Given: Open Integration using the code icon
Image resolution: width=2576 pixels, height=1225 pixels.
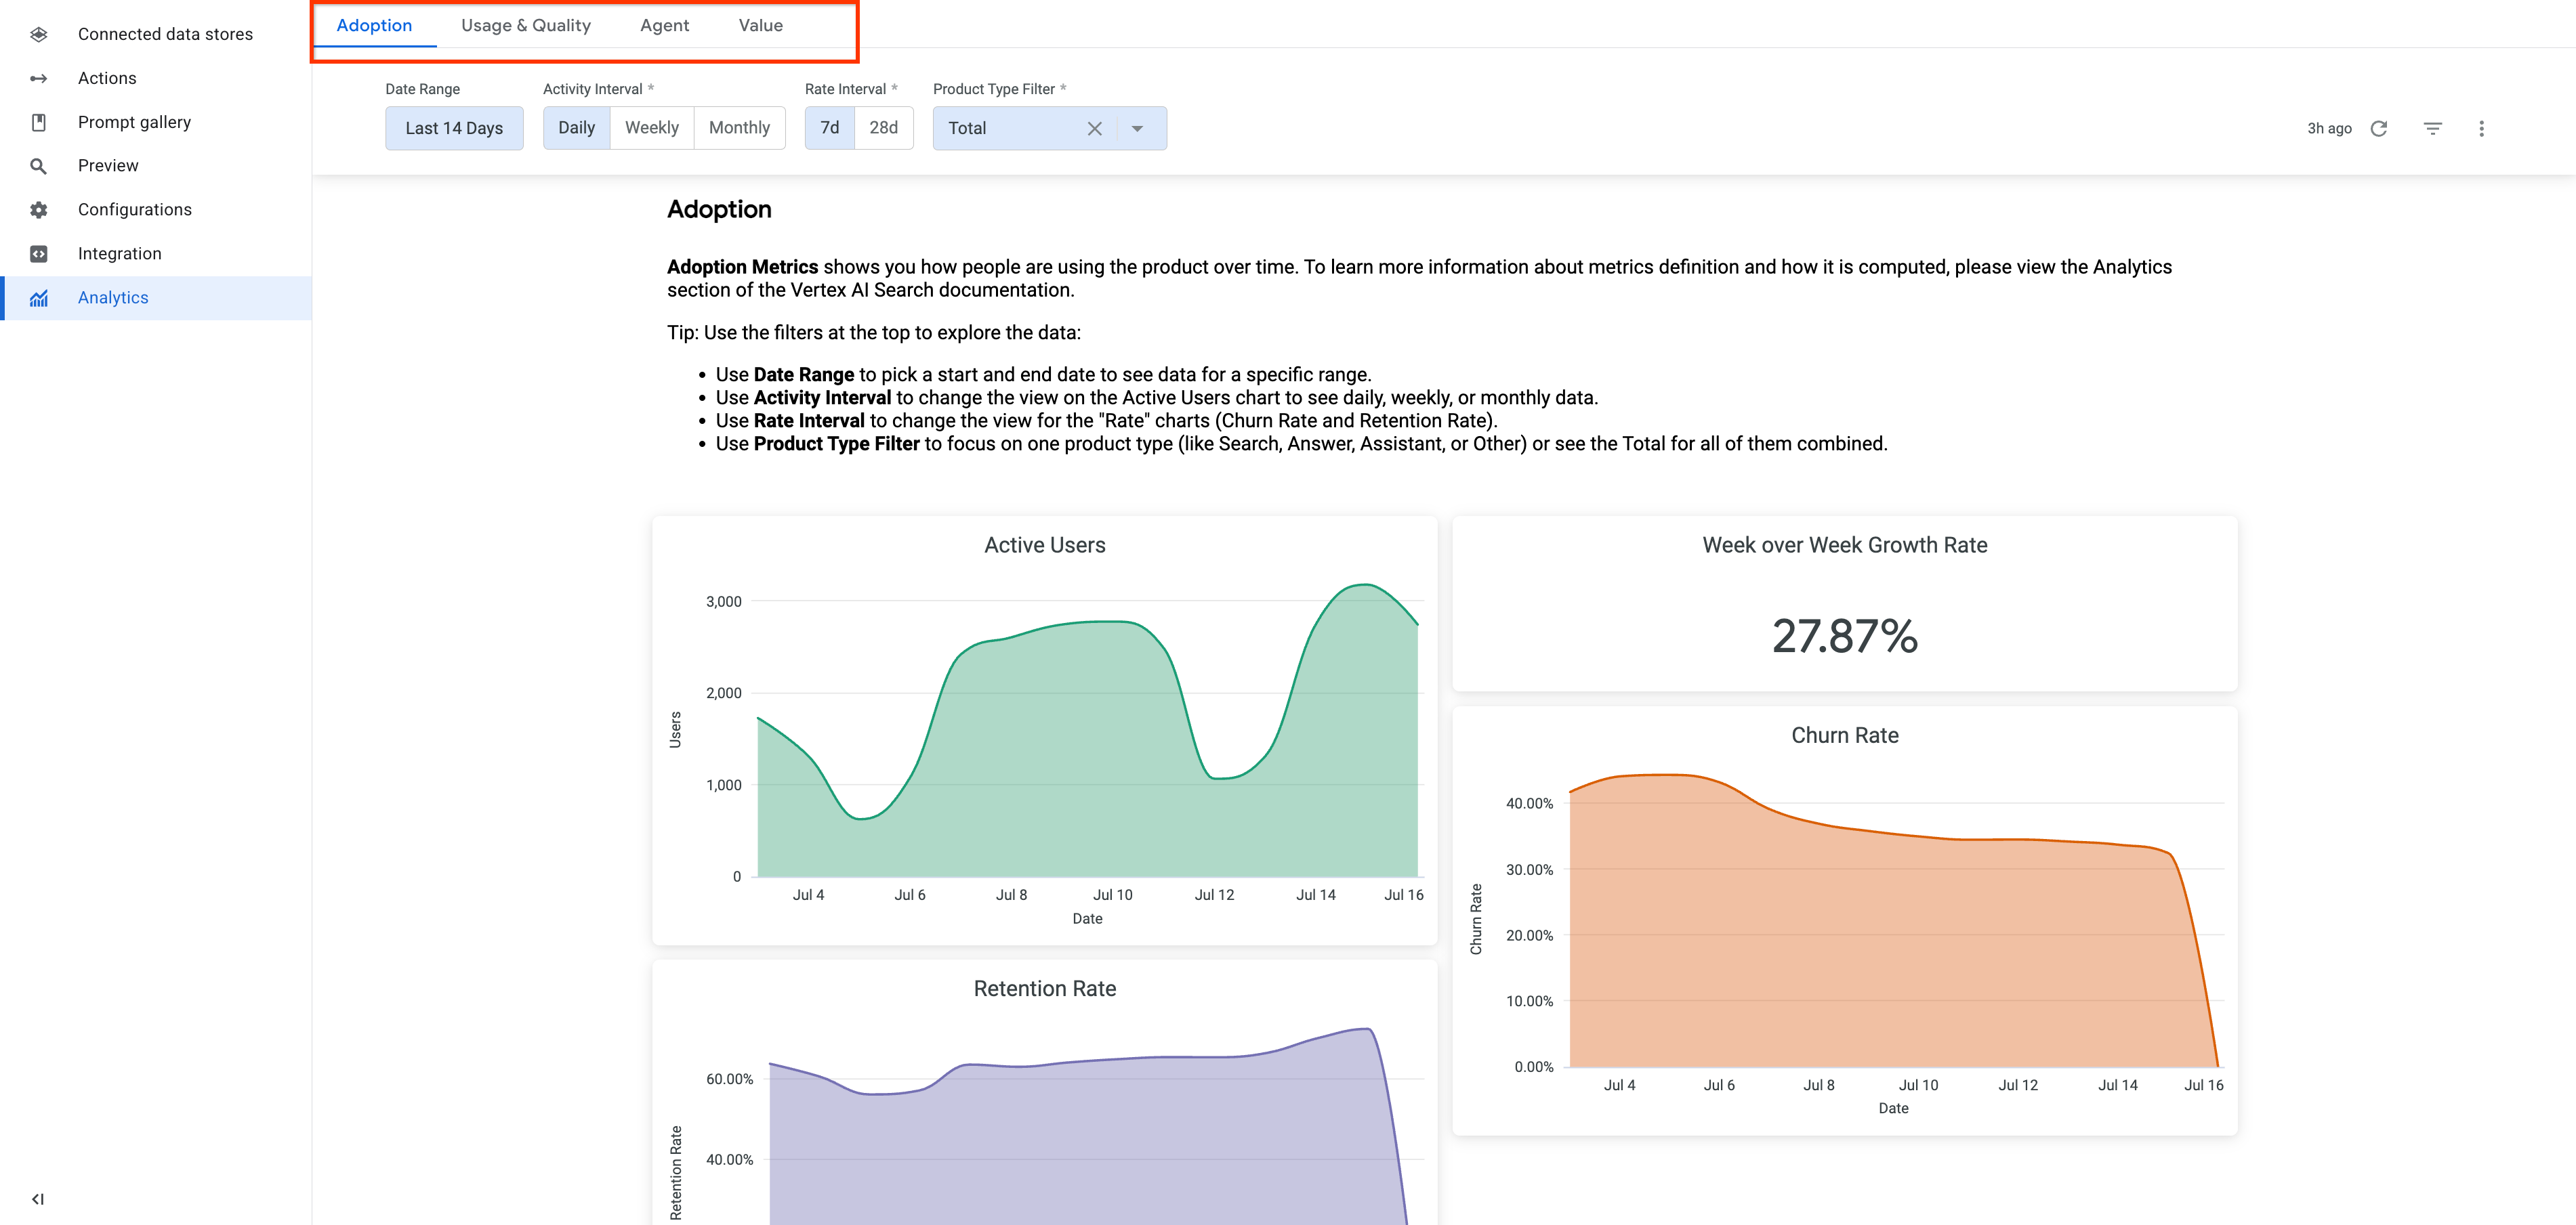Looking at the screenshot, I should click(x=38, y=253).
